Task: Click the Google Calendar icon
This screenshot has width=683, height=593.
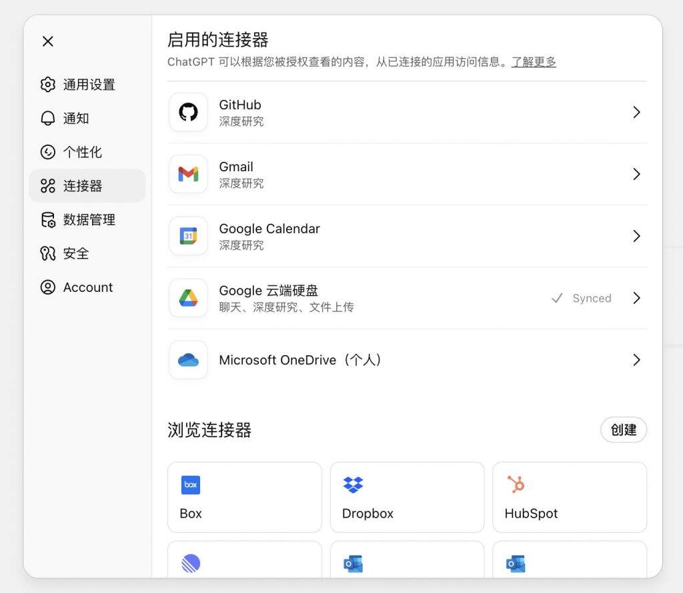Action: click(x=188, y=236)
